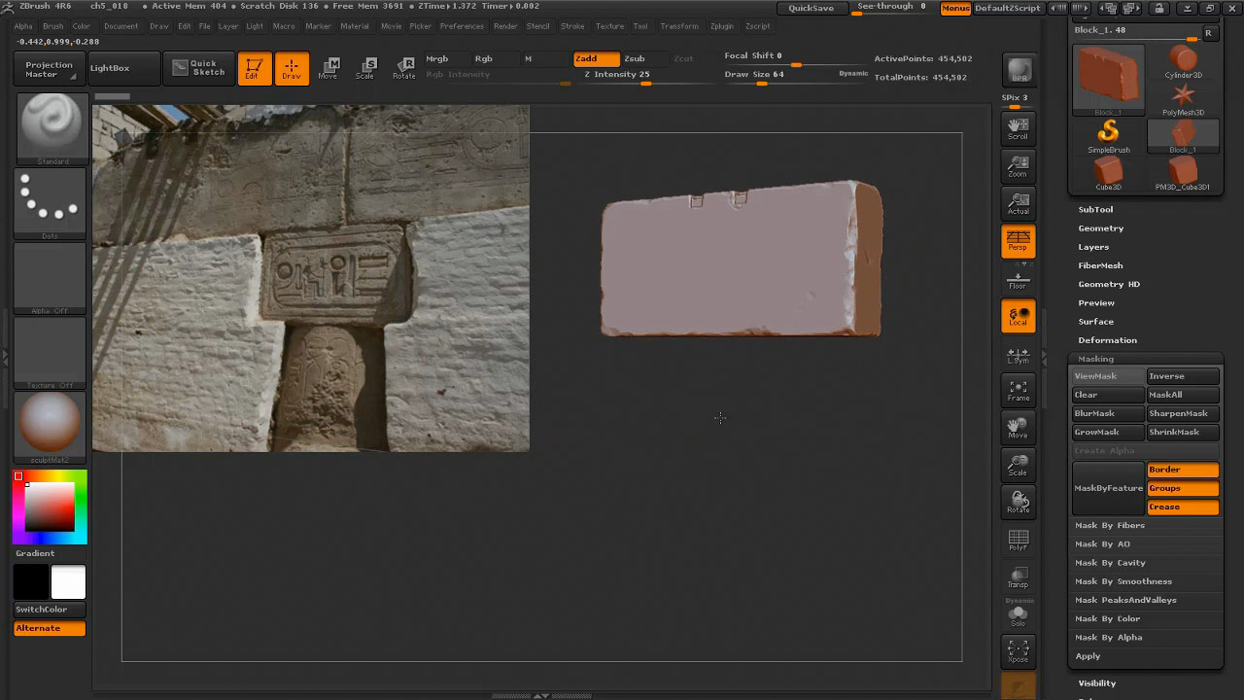Click the BPR render icon
1244x700 pixels.
pyautogui.click(x=1019, y=70)
